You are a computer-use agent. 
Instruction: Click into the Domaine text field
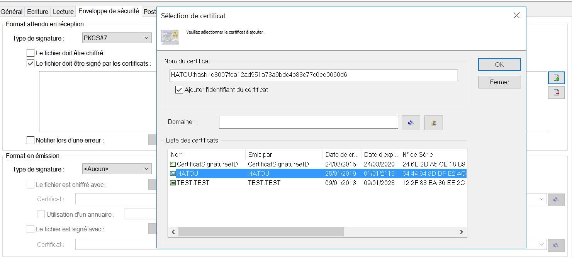coord(308,122)
